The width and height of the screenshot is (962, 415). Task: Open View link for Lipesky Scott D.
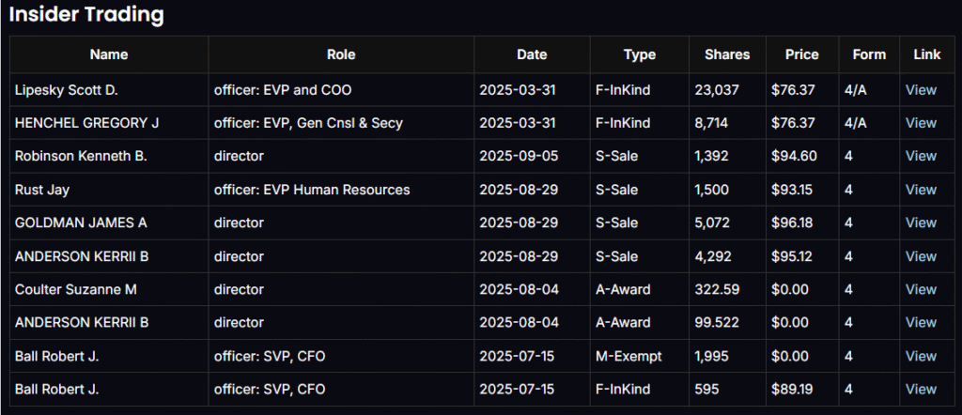coord(921,90)
